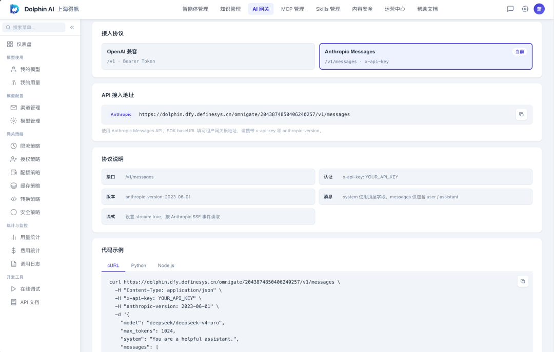
Task: Click the wallet icon beside 配额策略
Action: [x=13, y=172]
